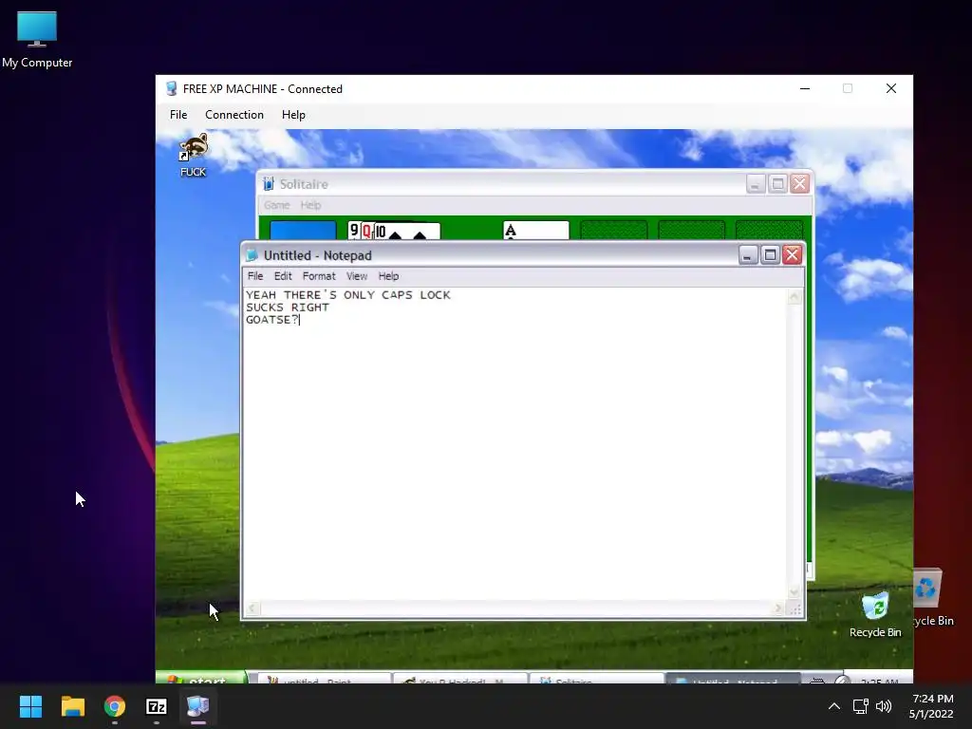Close the Solitaire window

coord(799,184)
